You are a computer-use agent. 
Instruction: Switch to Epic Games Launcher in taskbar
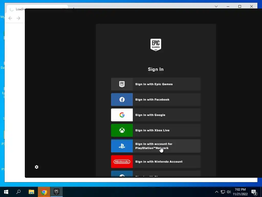point(57,192)
